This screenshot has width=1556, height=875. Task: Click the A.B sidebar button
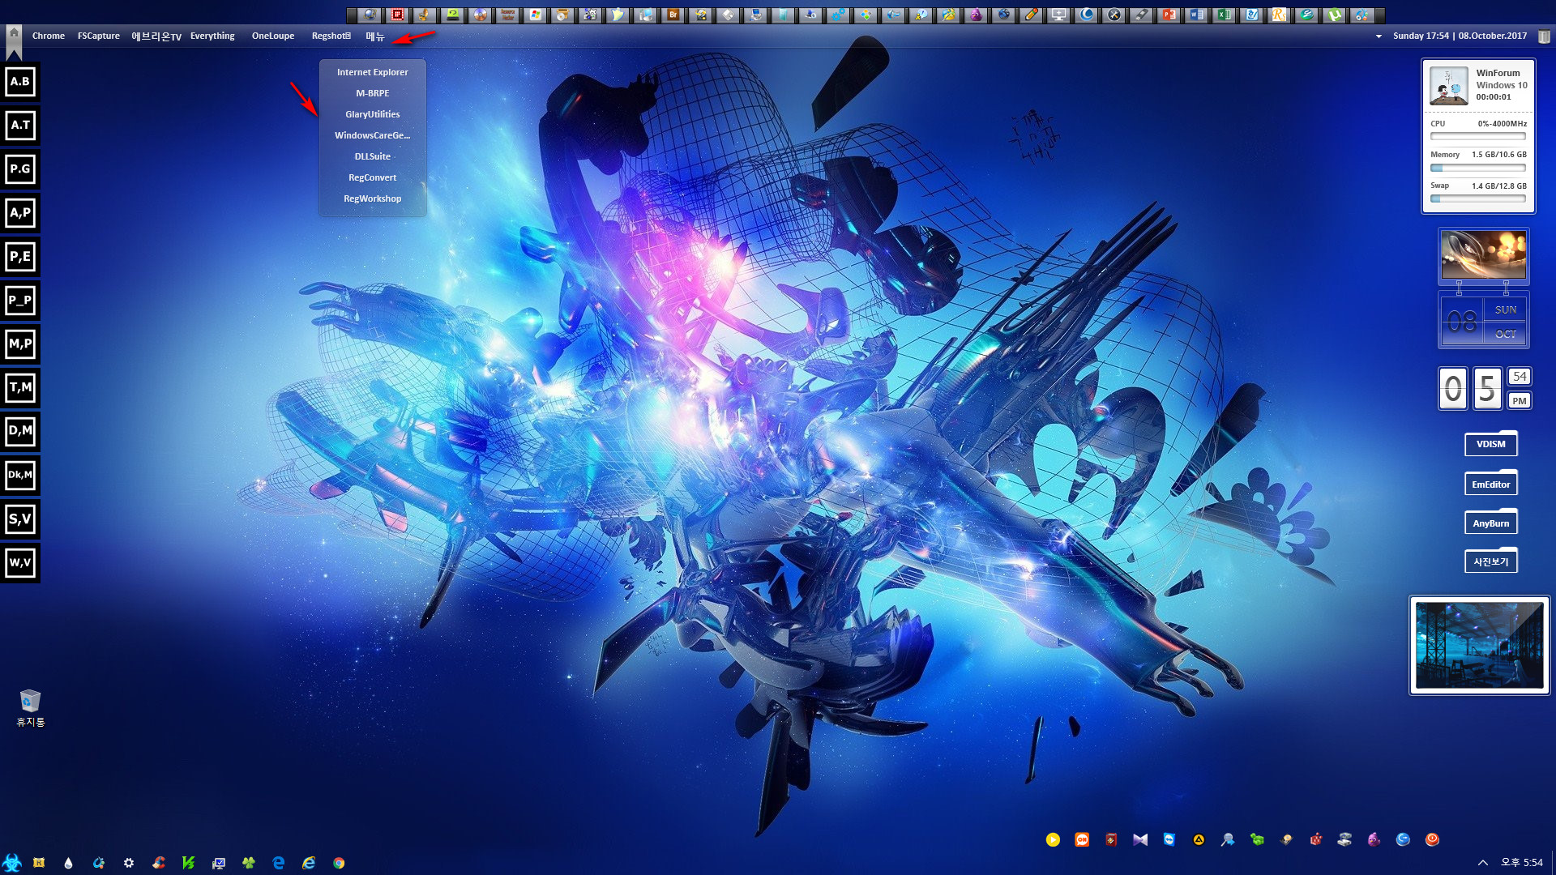point(20,82)
